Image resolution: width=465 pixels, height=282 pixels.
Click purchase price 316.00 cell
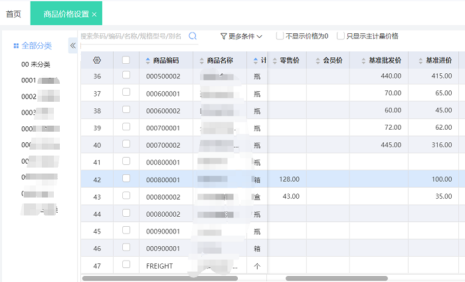[442, 145]
